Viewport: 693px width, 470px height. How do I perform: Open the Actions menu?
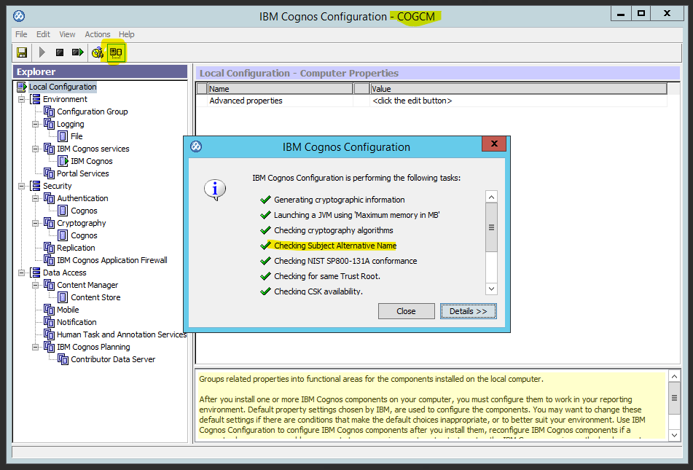point(97,34)
